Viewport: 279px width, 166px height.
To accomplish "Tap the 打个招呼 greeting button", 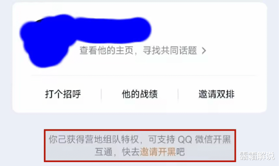I will (x=63, y=94).
